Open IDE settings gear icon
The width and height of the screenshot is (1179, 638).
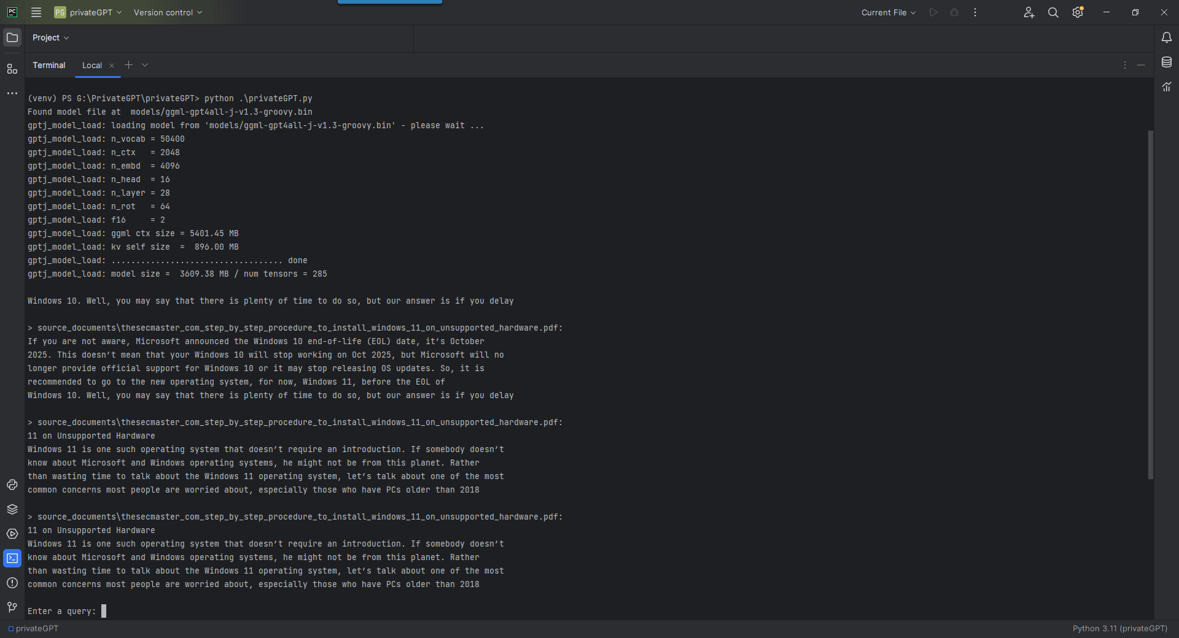pos(1078,12)
